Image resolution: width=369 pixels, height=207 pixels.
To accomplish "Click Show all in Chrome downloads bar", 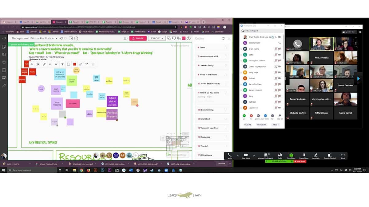I will [x=221, y=164].
